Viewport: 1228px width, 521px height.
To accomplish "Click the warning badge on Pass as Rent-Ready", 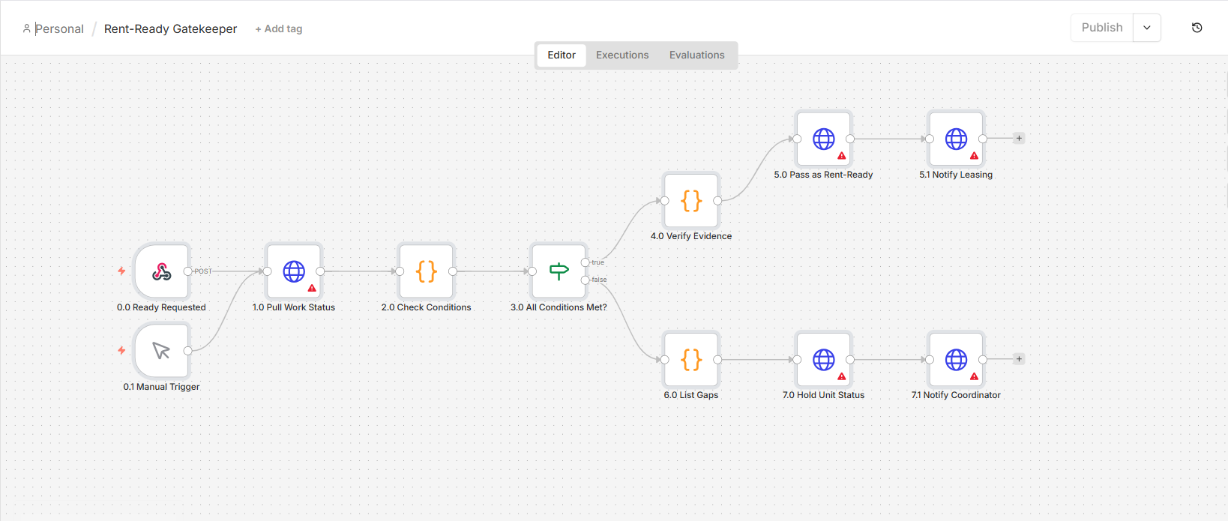I will tap(842, 156).
